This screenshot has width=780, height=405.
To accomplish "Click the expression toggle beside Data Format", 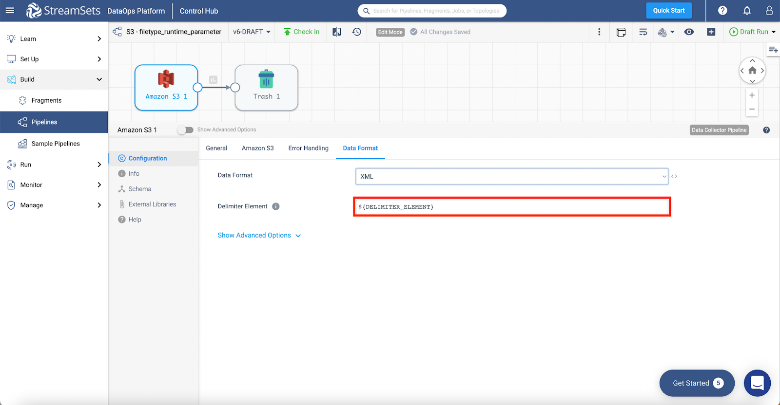I will point(674,176).
